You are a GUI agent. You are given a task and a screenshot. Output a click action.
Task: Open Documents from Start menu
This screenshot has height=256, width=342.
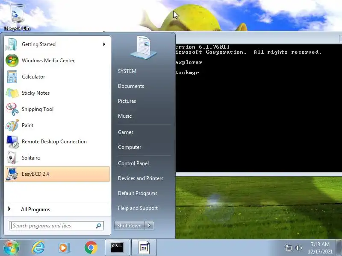click(x=131, y=86)
